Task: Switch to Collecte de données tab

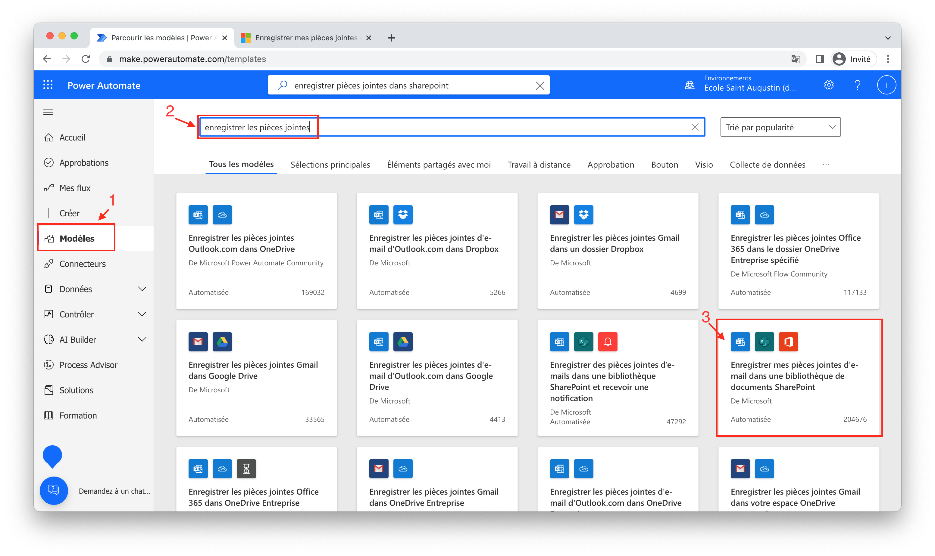Action: [767, 165]
